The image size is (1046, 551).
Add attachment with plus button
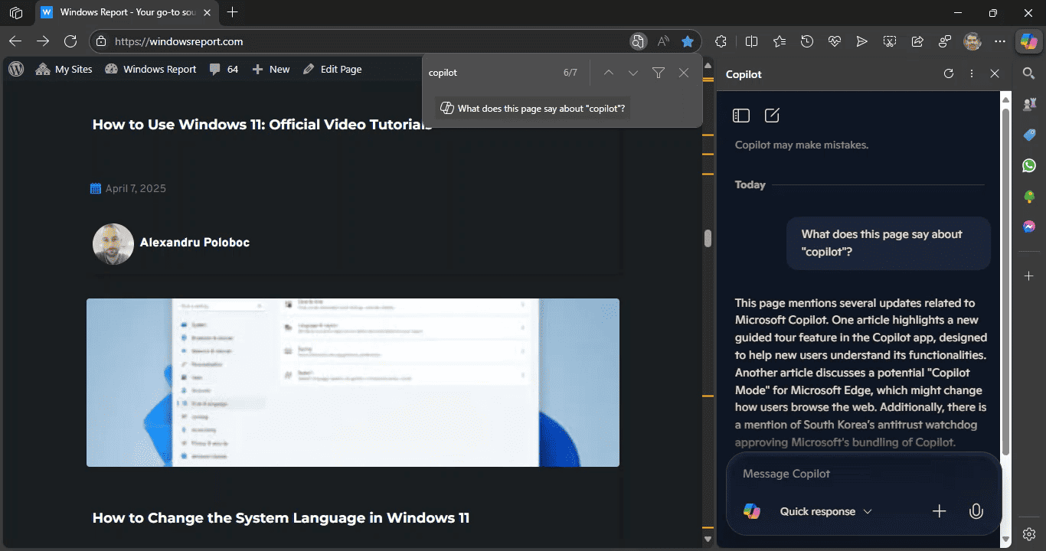tap(940, 511)
